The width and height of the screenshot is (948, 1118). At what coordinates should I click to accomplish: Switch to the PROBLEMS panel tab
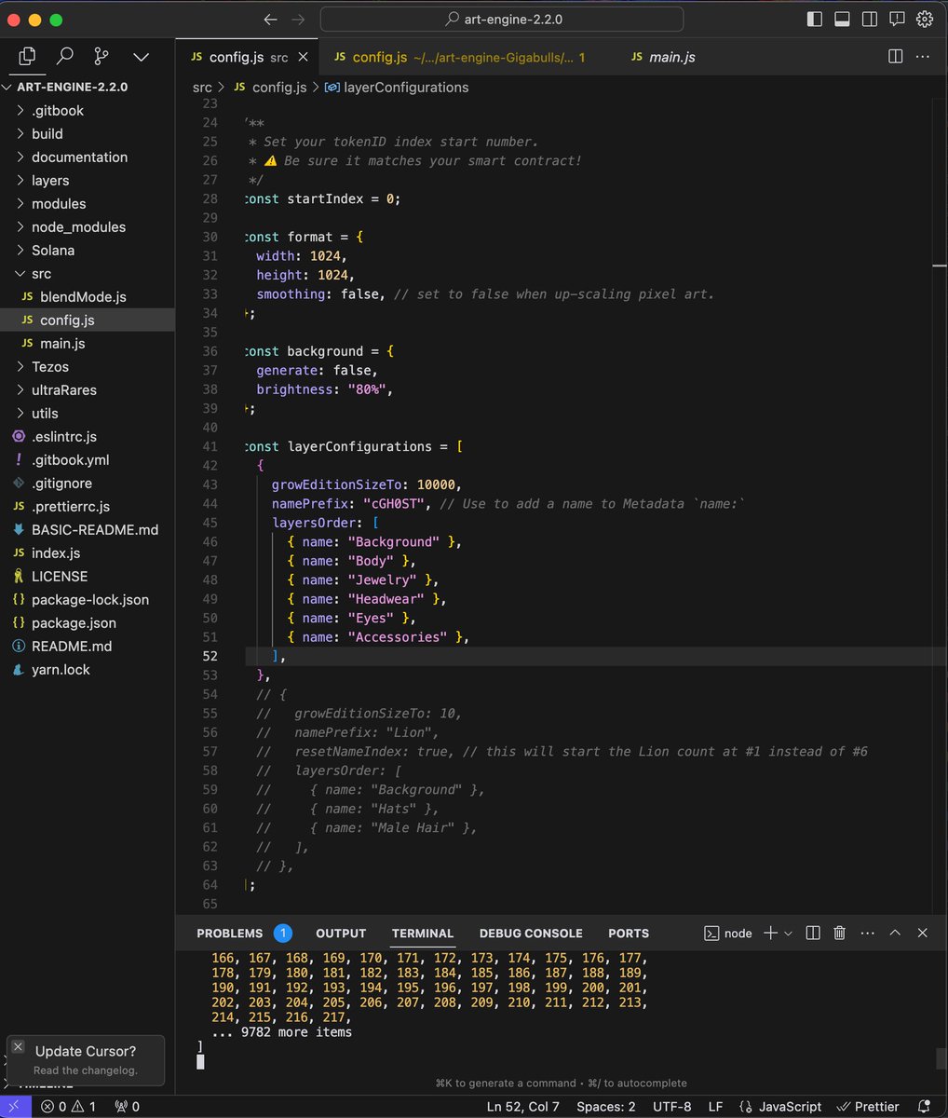243,933
